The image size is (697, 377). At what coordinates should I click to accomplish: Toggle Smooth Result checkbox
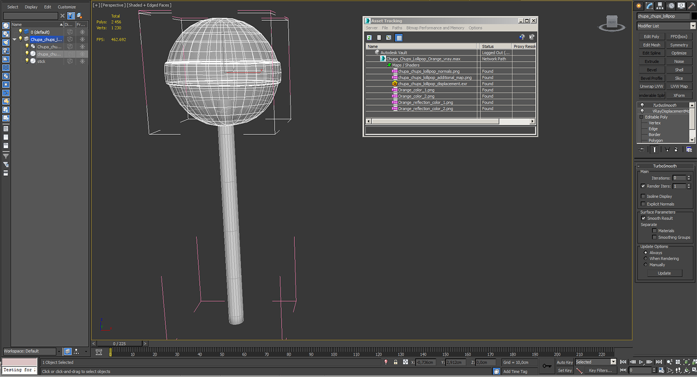(x=643, y=218)
